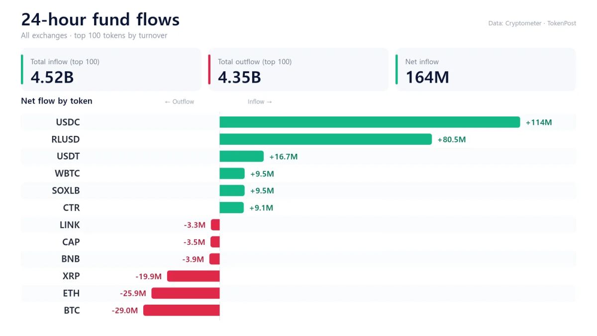Click the 'Net inflow' card label
597x336 pixels.
pyautogui.click(x=422, y=62)
